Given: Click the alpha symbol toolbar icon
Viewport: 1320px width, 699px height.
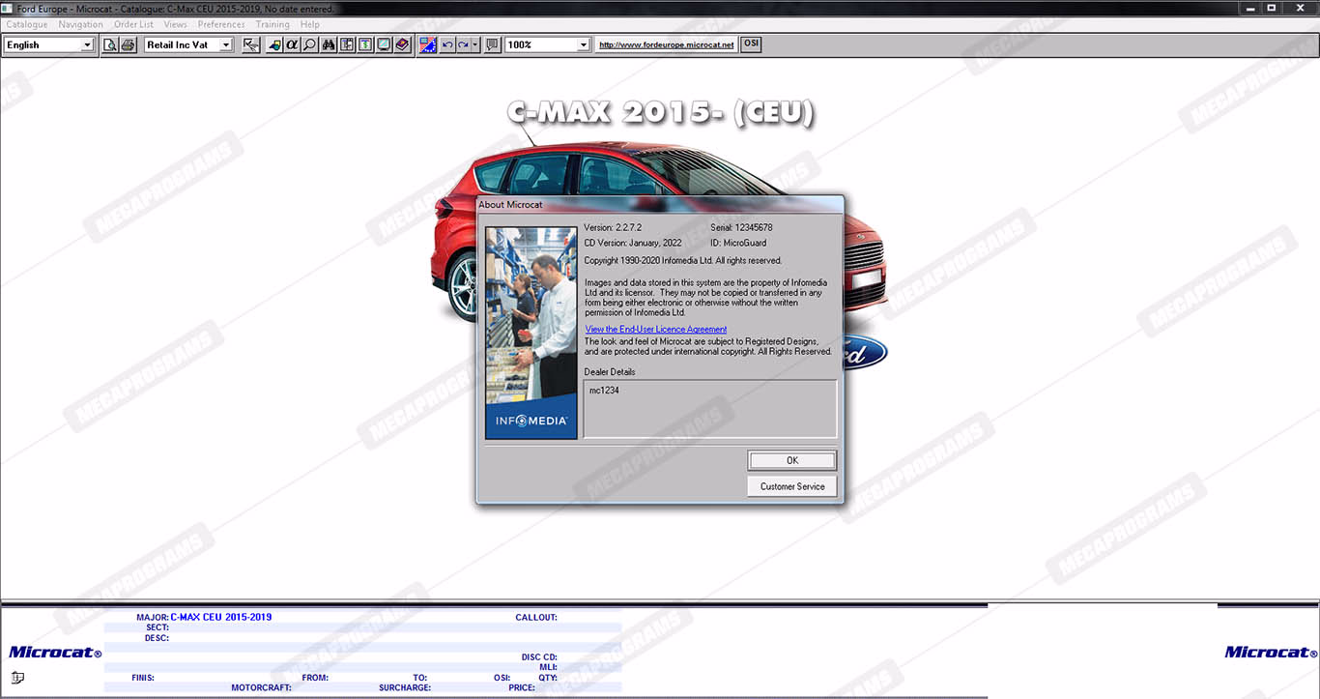Looking at the screenshot, I should click(292, 44).
